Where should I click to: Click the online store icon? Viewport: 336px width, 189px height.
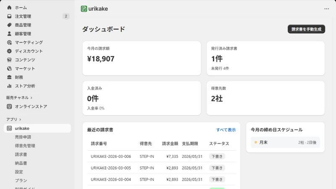click(9, 107)
